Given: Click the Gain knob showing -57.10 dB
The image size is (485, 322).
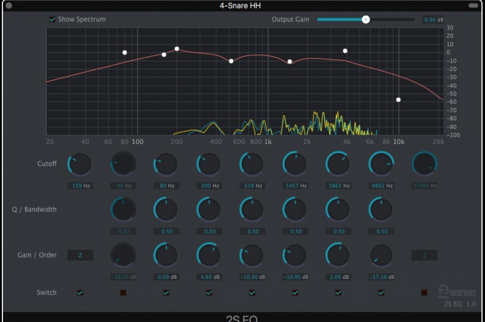Looking at the screenshot, I should pos(382,255).
